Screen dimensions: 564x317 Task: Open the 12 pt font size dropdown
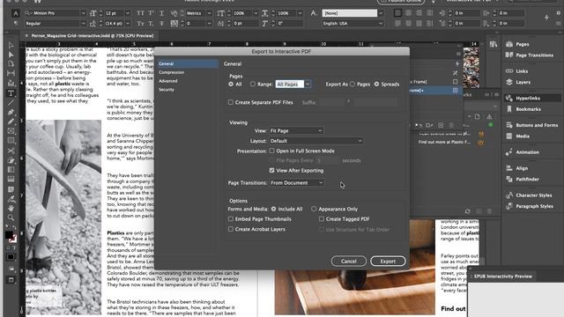(128, 13)
